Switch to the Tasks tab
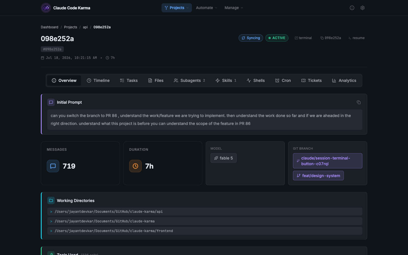408x255 pixels. pyautogui.click(x=129, y=80)
